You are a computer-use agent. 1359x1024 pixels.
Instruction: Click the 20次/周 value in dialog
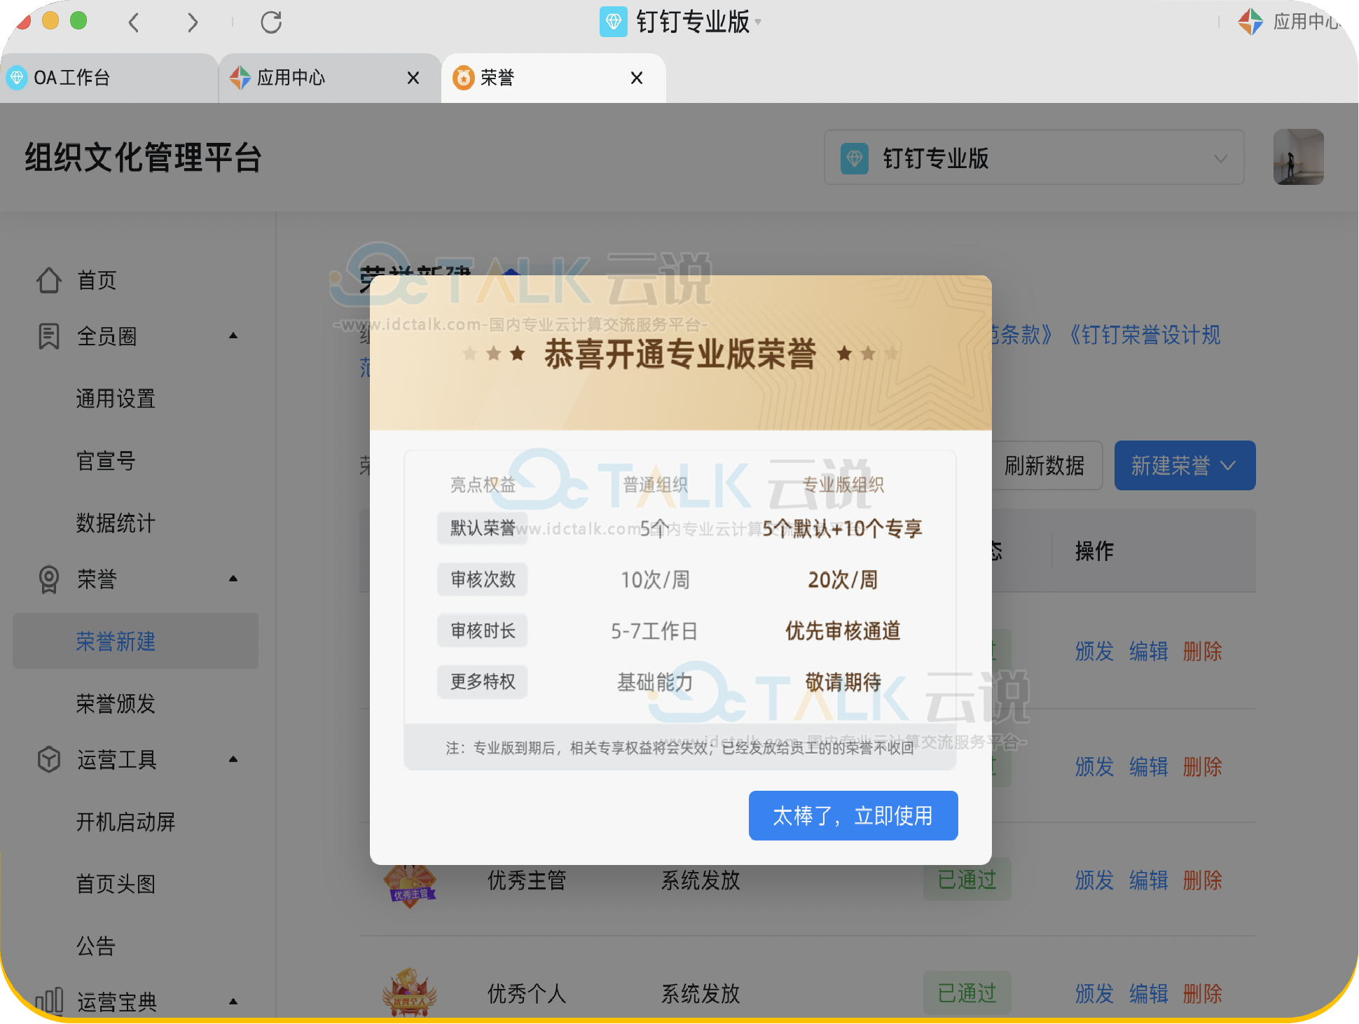pos(843,579)
